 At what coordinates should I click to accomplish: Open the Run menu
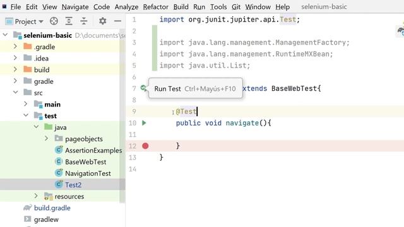[199, 7]
